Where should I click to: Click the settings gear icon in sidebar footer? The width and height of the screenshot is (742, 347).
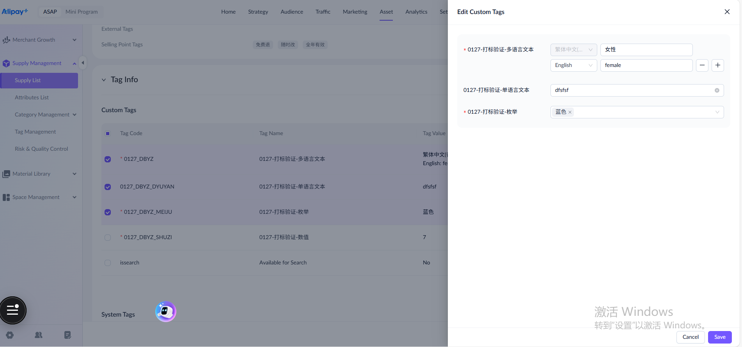(x=10, y=335)
